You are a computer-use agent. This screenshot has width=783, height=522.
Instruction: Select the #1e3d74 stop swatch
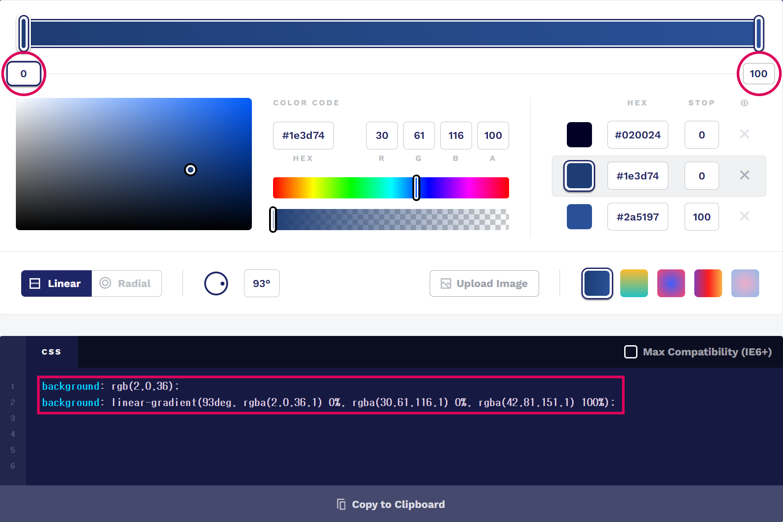click(579, 176)
